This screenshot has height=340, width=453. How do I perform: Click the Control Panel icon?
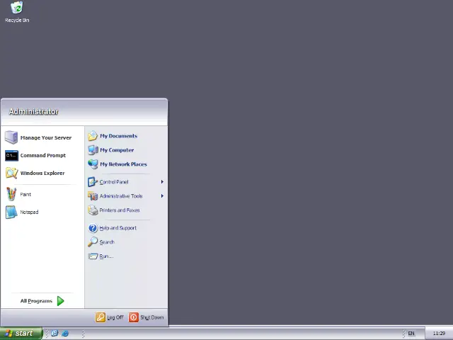[93, 182]
